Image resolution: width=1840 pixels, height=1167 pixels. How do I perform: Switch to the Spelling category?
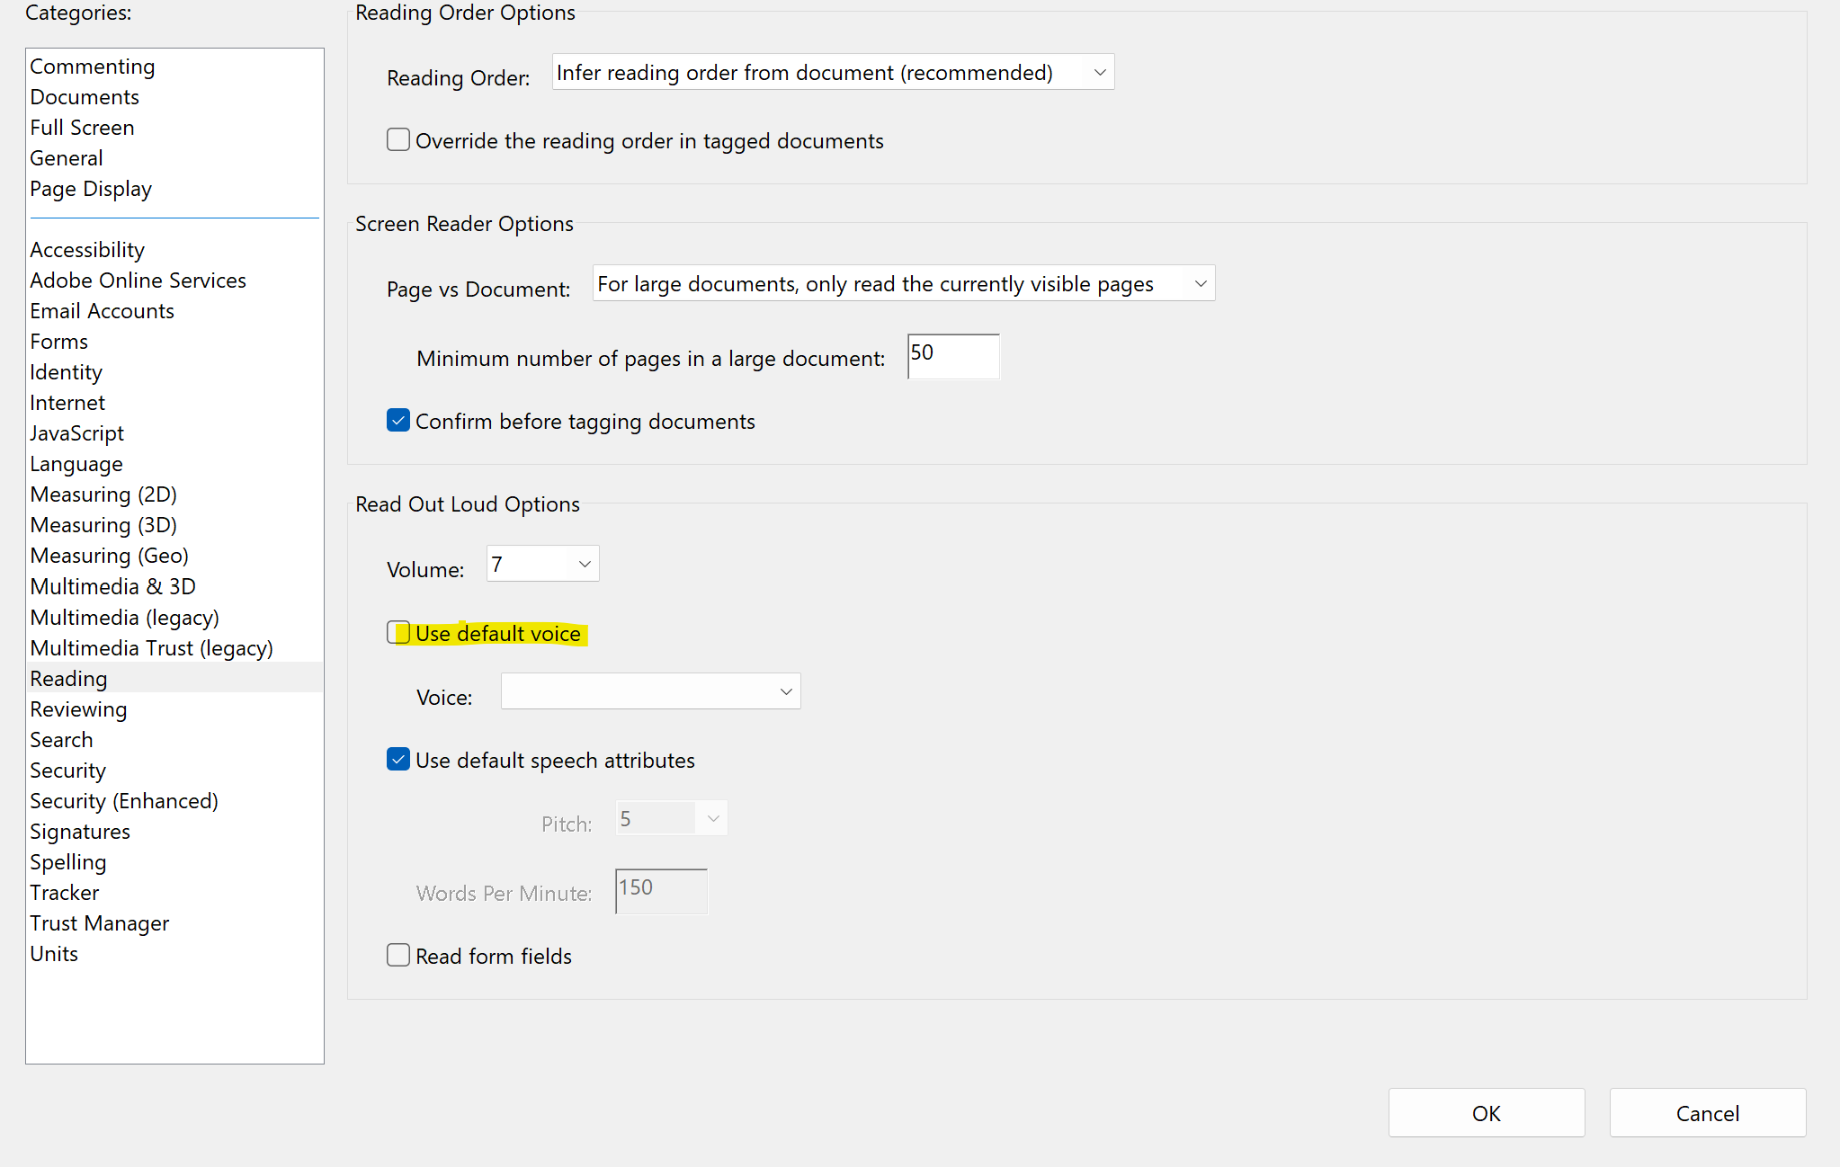[x=68, y=861]
